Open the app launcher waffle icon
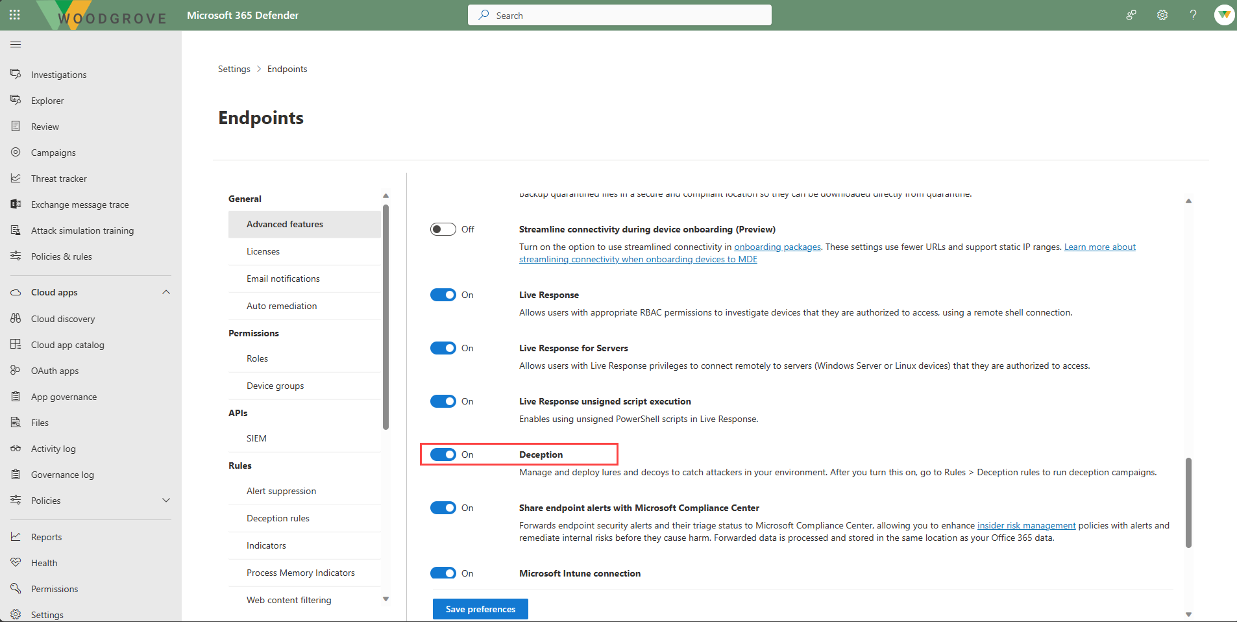Screen dimensions: 1237x622 [x=15, y=15]
